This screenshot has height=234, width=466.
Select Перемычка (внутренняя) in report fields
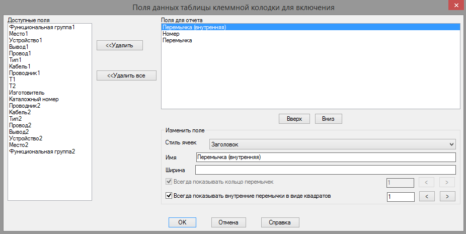[310, 27]
